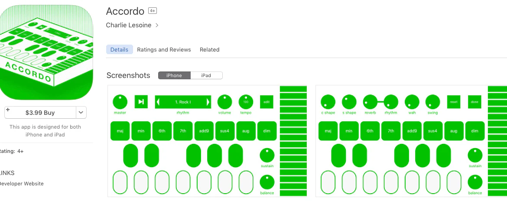This screenshot has width=507, height=201.
Task: Open the Ratings and Reviews tab
Action: tap(164, 50)
